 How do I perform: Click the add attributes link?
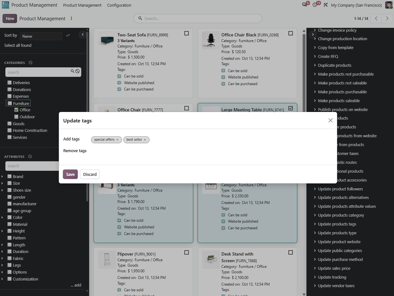tap(76, 285)
